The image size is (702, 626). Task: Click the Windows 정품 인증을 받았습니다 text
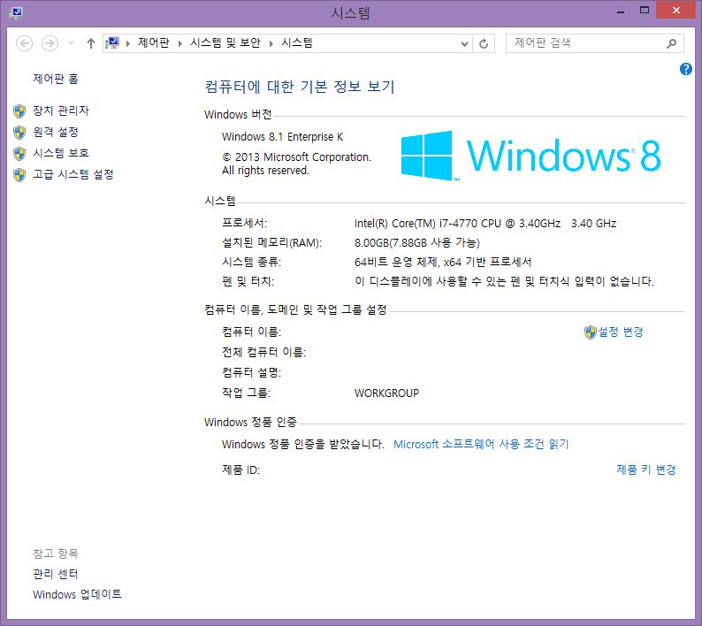303,444
